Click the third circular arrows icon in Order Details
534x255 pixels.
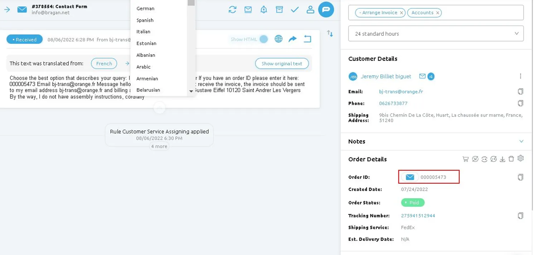[484, 159]
